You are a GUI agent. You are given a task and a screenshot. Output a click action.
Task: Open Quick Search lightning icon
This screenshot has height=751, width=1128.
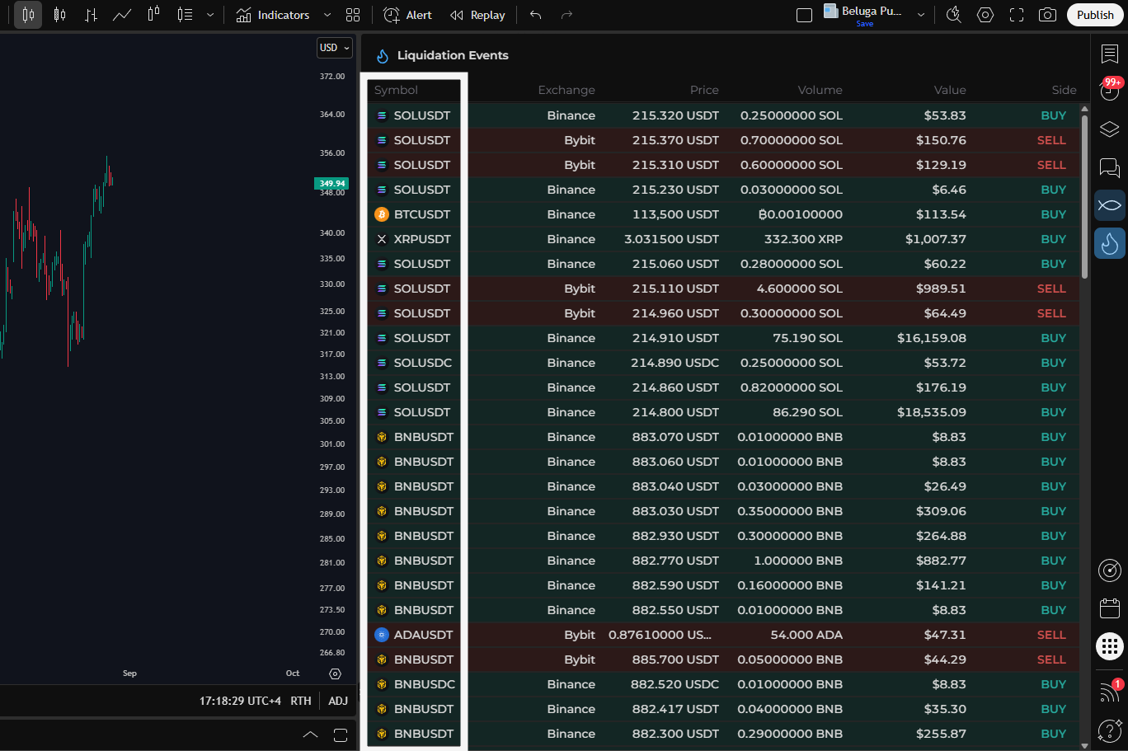tap(954, 15)
